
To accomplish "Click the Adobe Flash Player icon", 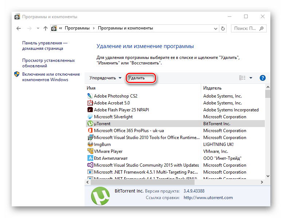I will coord(90,110).
